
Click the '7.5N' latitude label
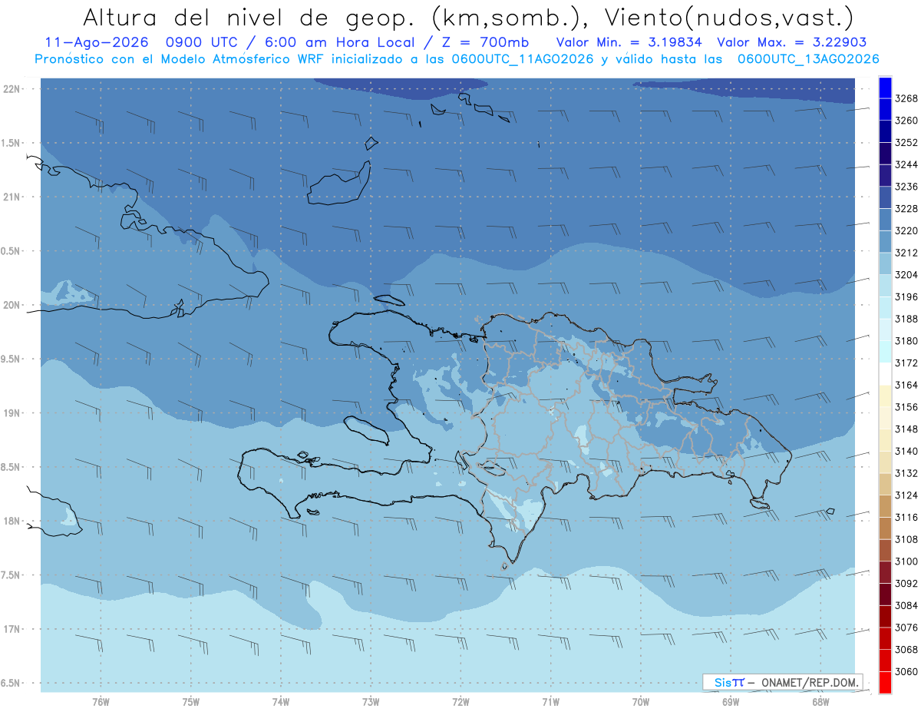(x=10, y=575)
